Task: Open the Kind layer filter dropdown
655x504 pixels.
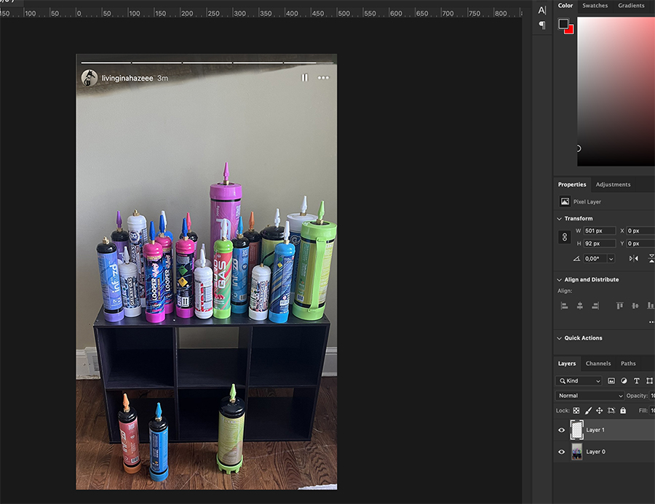Action: click(x=579, y=381)
